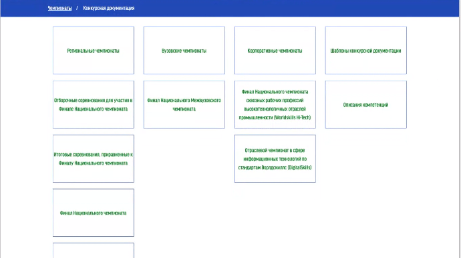
Task: Open the Чемпионаты breadcrumb link
Action: (59, 8)
